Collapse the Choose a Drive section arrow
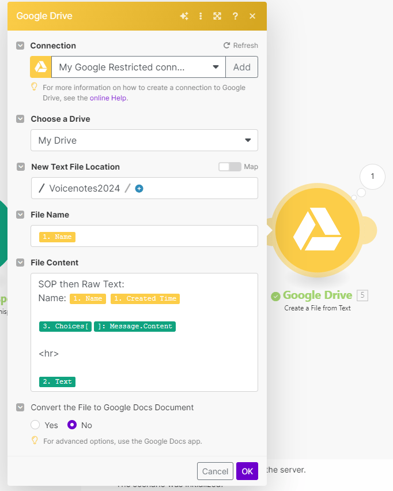The image size is (393, 491). [x=20, y=119]
